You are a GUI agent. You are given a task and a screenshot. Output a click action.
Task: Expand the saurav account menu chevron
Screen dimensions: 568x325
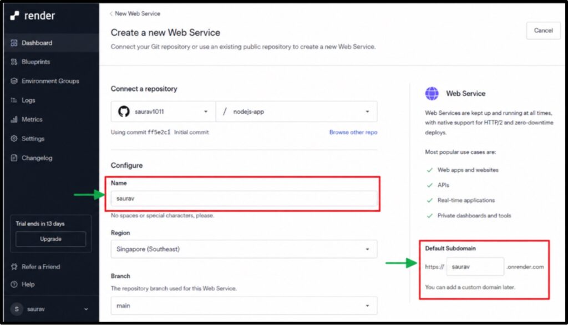coord(86,309)
